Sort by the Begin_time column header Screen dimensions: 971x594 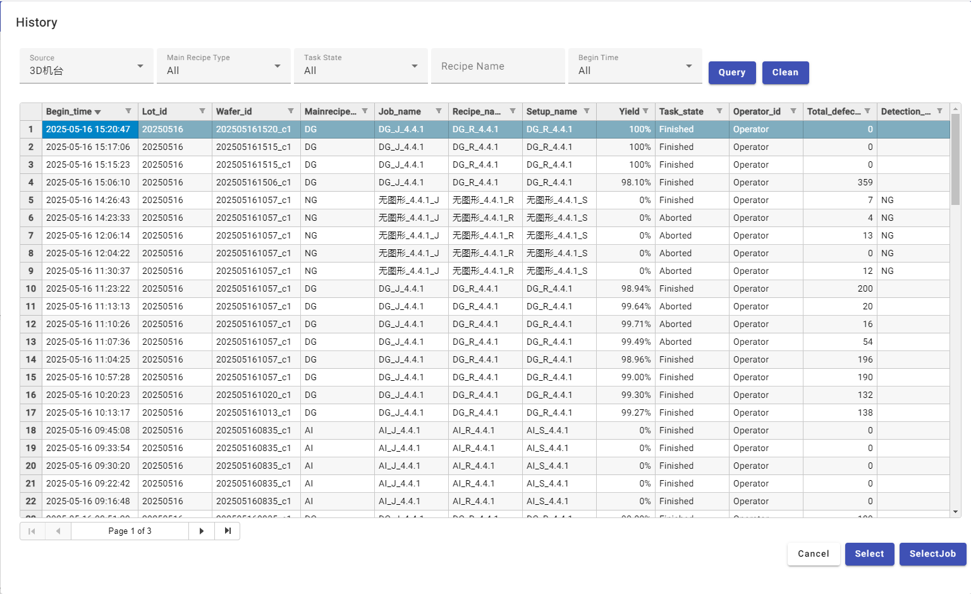pyautogui.click(x=69, y=112)
